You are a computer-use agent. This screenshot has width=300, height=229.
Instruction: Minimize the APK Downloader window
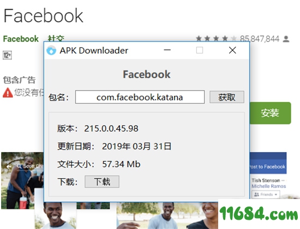(x=167, y=50)
